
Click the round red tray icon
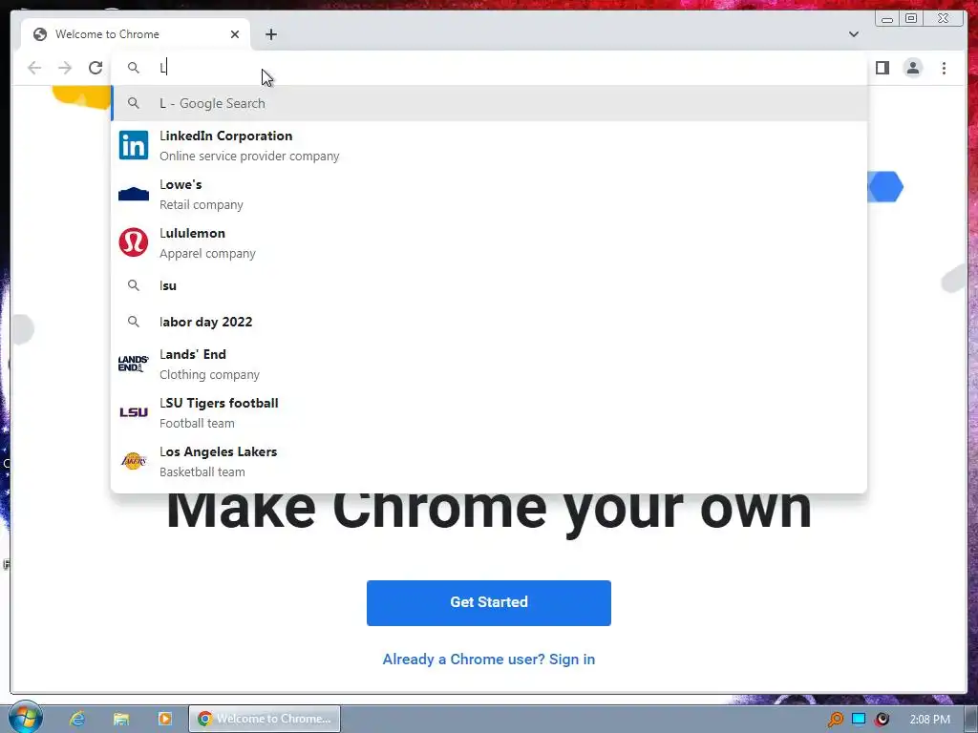tap(882, 719)
